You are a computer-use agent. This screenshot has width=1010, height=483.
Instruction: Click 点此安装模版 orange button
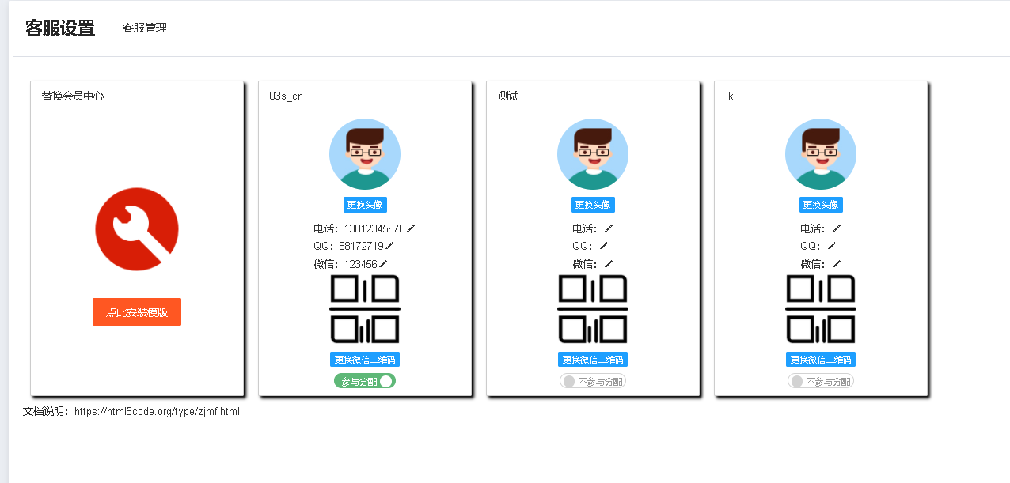(137, 311)
